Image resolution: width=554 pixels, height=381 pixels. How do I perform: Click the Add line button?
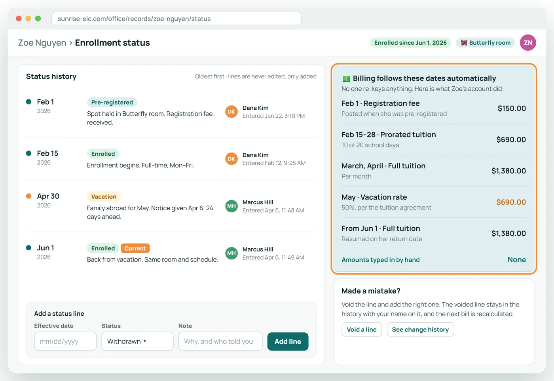[x=288, y=341]
